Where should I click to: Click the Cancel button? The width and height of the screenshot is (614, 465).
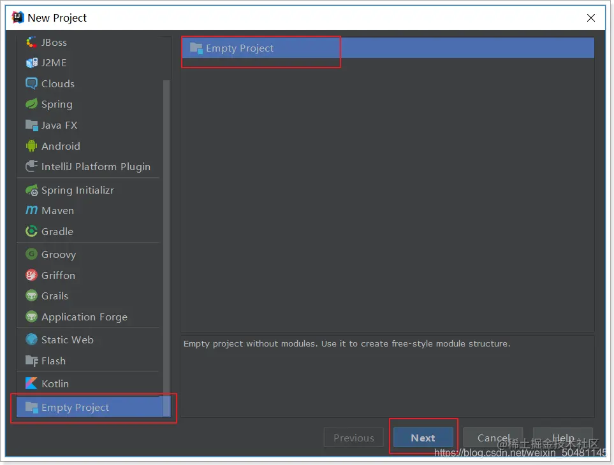[x=493, y=438]
